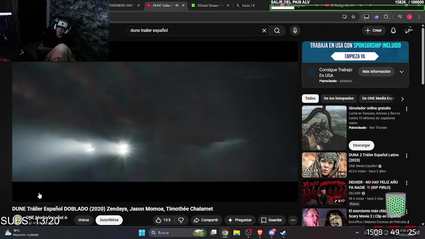Open the OBS icon on the taskbar

tap(248, 233)
